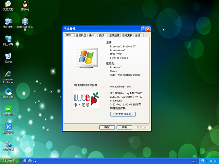Image resolution: width=219 pixels, height=164 pixels.
Task: Click the Service Pack 3 text
Action: [119, 58]
